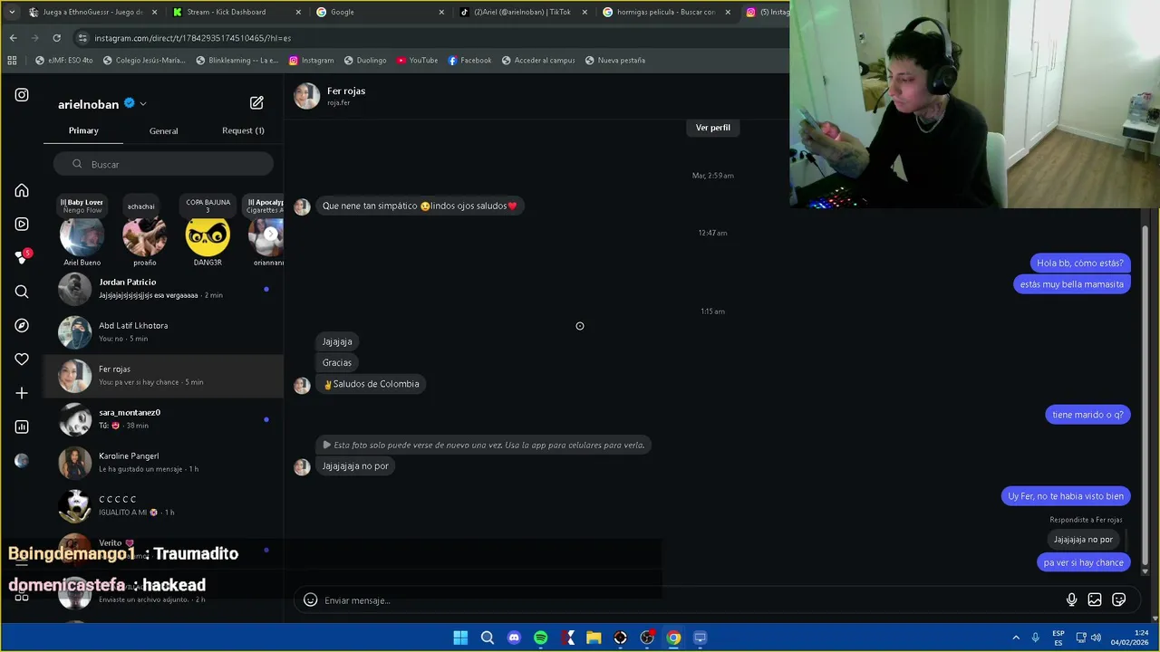Open Acceder al campus bookmark
The image size is (1160, 652).
click(537, 60)
